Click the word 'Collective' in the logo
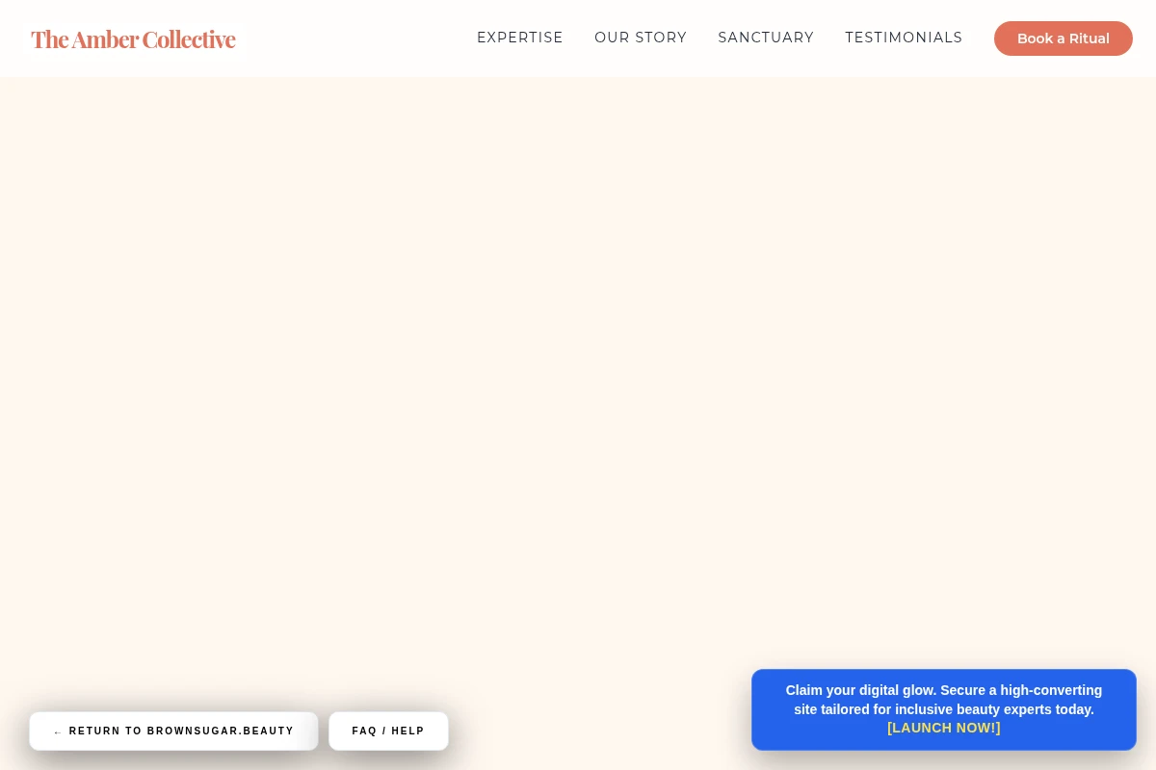This screenshot has width=1156, height=770. 189,38
